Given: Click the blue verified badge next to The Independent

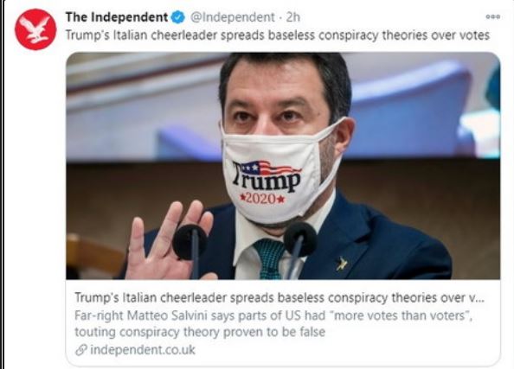Looking at the screenshot, I should coord(178,17).
